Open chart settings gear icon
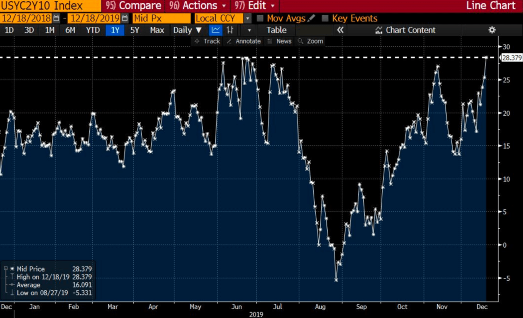 pyautogui.click(x=492, y=30)
